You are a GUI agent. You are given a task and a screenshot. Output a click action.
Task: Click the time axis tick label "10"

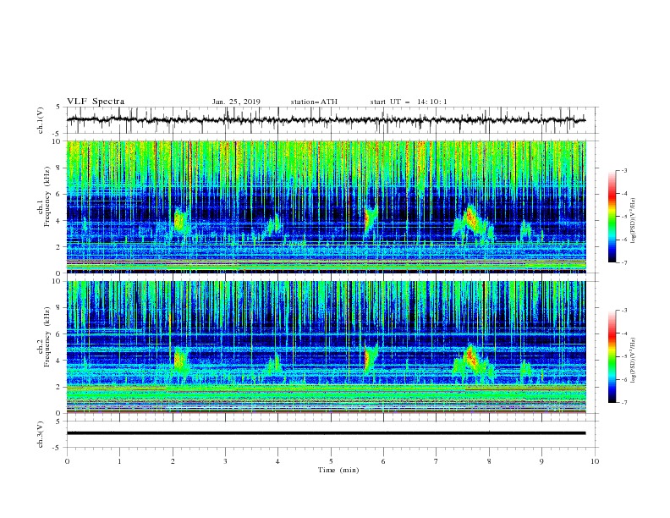point(595,461)
